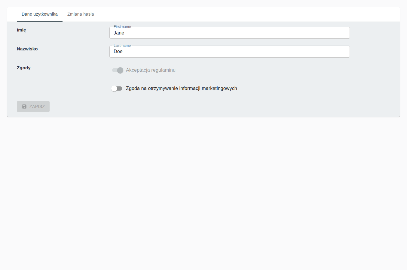Image resolution: width=407 pixels, height=270 pixels.
Task: Click the underline indicator under Dane użytkownika
Action: click(x=40, y=21)
